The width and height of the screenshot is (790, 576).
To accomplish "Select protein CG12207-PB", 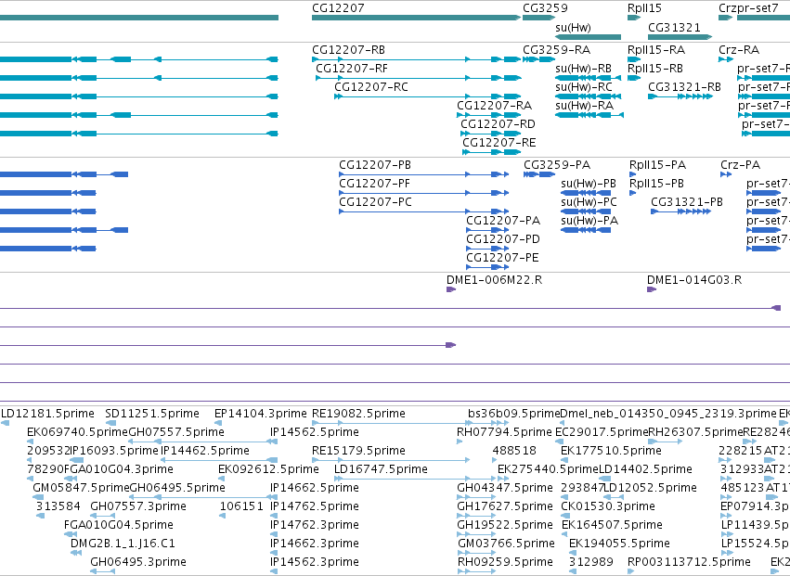I will point(375,165).
